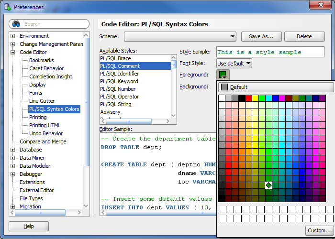Open the Custom... color dialog

point(319,230)
